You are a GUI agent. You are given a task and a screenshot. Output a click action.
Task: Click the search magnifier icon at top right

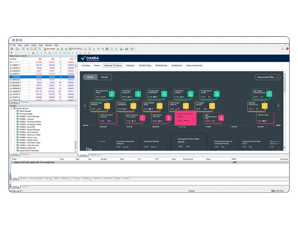click(282, 49)
